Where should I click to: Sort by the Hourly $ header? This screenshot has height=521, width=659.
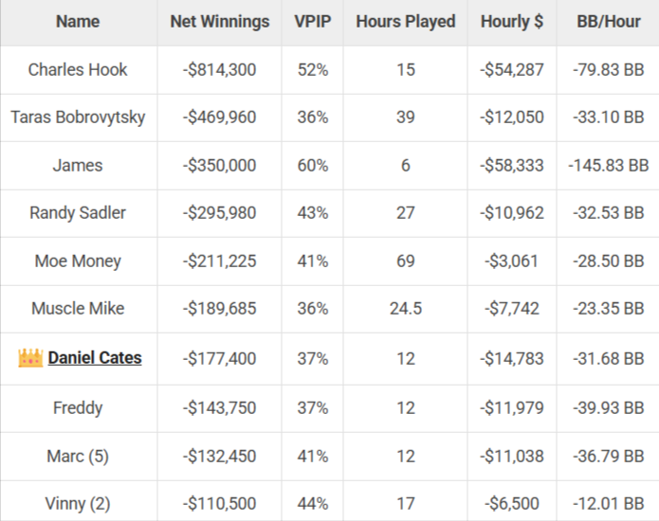(512, 22)
